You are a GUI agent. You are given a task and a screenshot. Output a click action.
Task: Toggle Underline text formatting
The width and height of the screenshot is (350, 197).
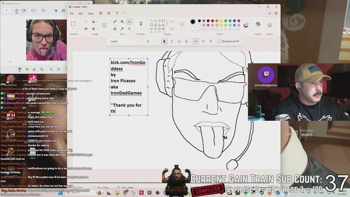[x=179, y=41]
